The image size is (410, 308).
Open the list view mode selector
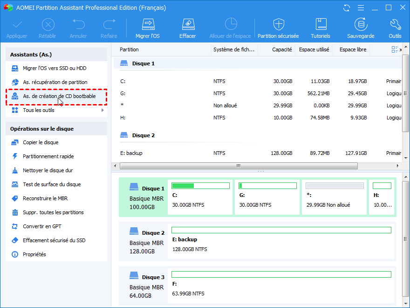[x=396, y=49]
